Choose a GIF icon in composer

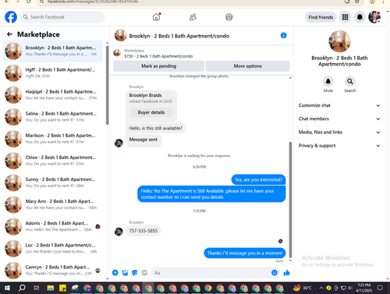(144, 273)
